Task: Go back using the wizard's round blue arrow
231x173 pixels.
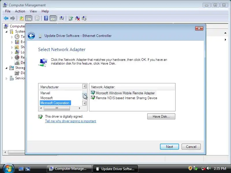Action: click(31, 35)
